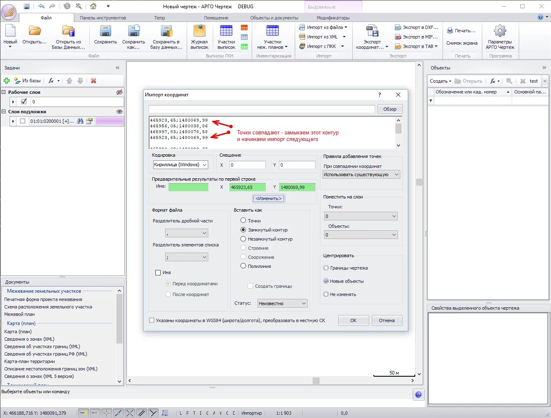This screenshot has width=551, height=418.
Task: Select the Точки radio option
Action: click(243, 220)
